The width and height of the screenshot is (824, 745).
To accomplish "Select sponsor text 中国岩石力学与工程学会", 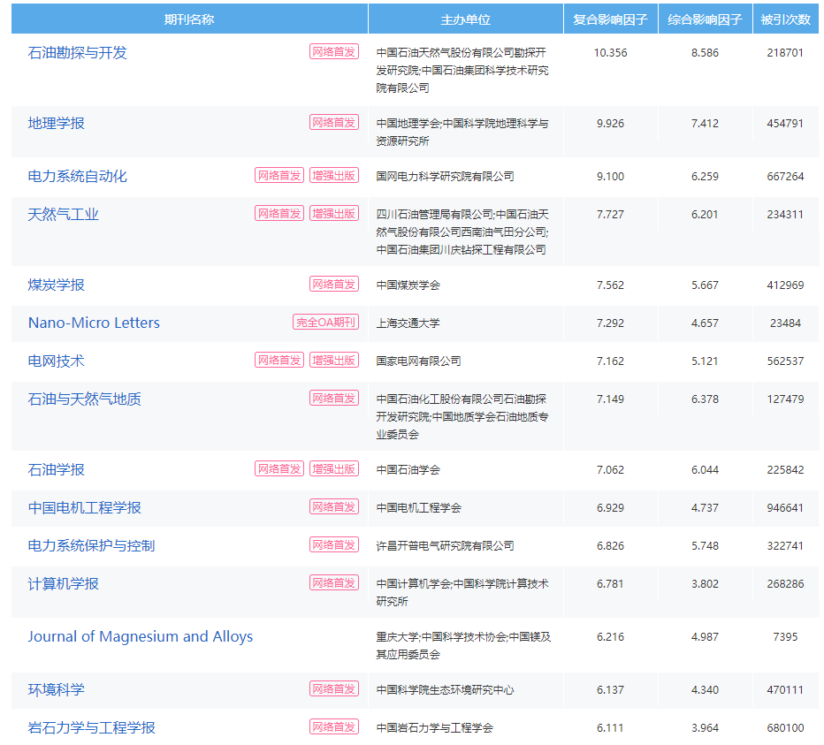I will [435, 728].
